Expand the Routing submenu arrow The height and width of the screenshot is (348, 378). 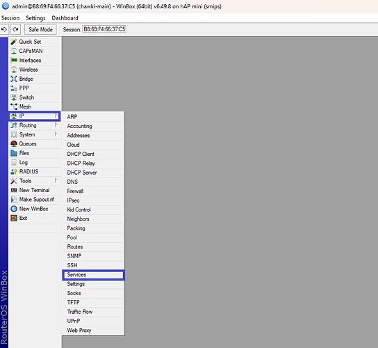(x=56, y=125)
